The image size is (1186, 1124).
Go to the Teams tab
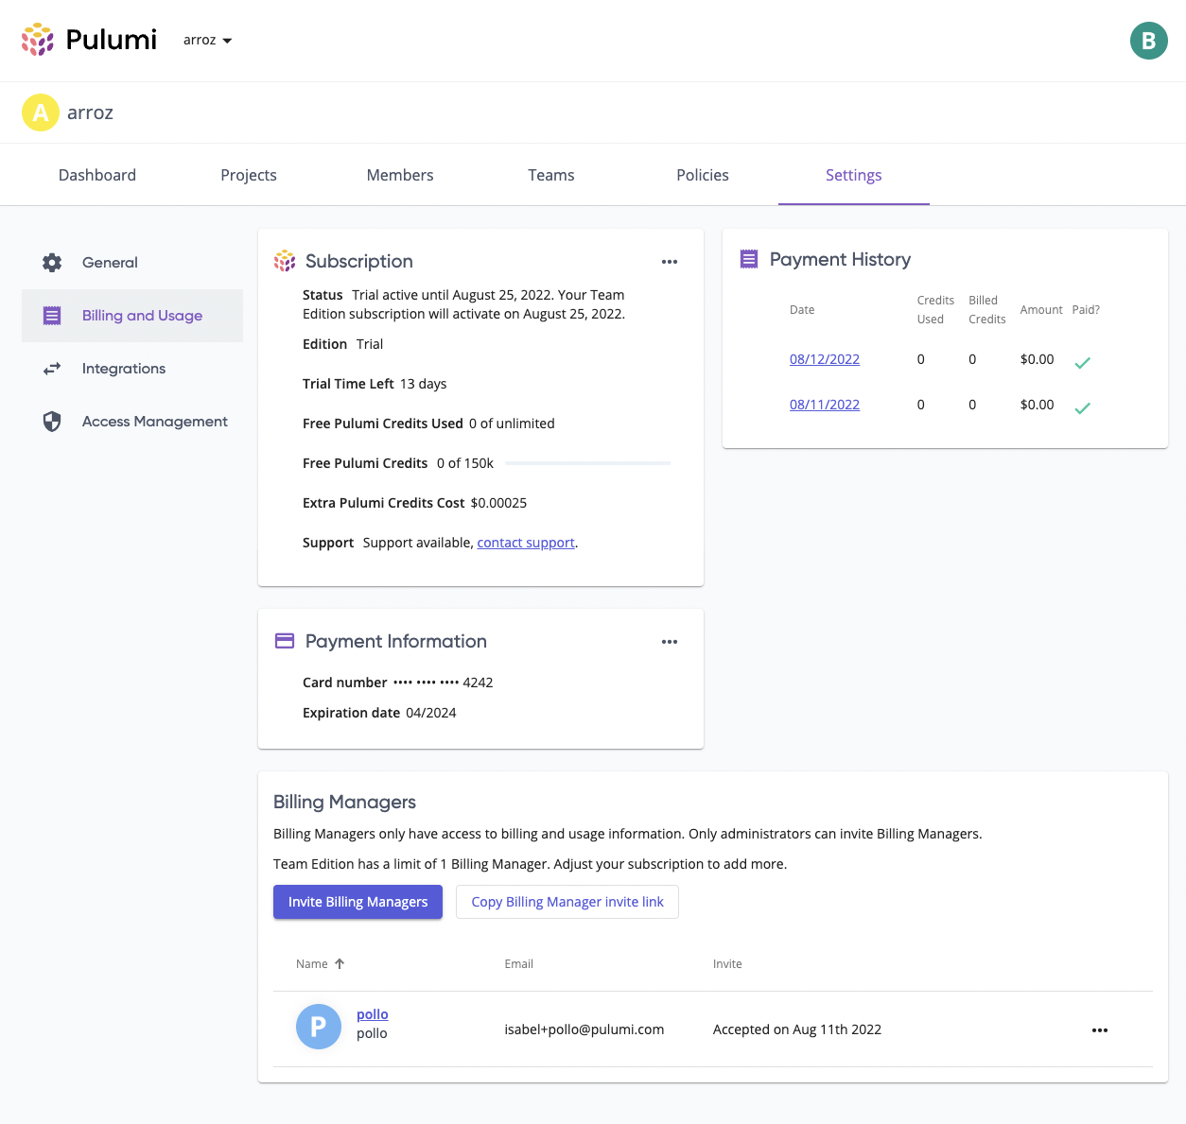pos(551,175)
